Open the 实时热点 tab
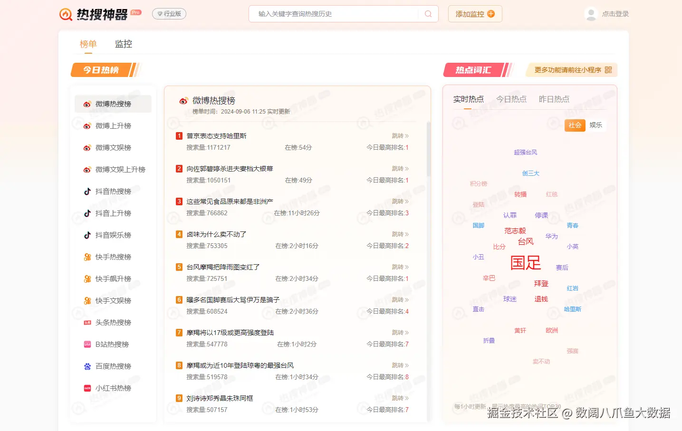Screen dimensions: 682x431 point(468,99)
